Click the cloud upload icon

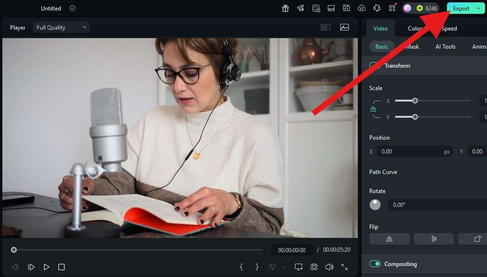click(x=362, y=9)
